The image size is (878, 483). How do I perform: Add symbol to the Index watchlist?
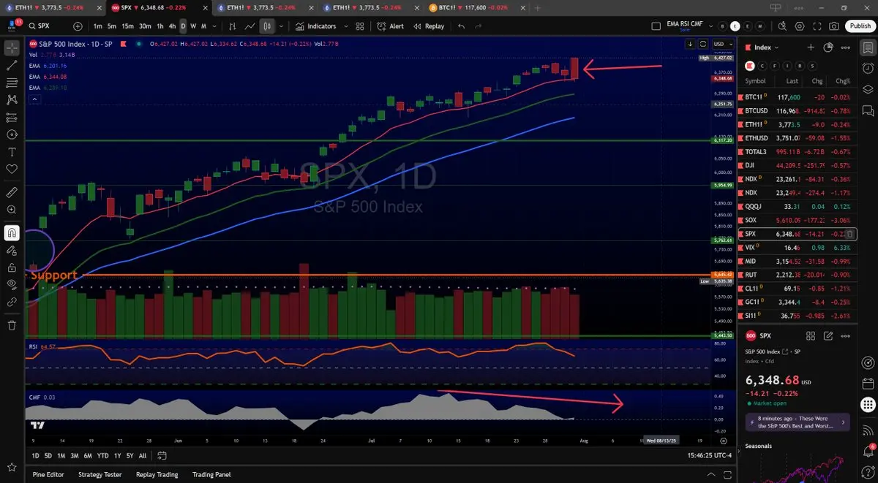coord(811,47)
